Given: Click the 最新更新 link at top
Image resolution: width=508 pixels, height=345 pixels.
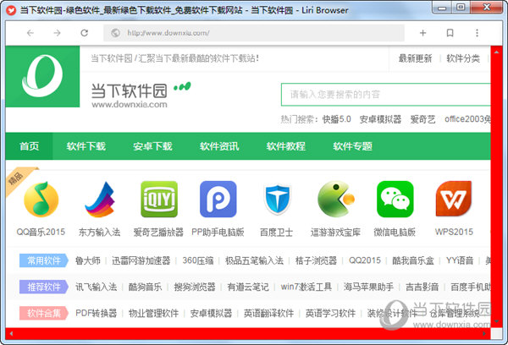Looking at the screenshot, I should point(415,58).
